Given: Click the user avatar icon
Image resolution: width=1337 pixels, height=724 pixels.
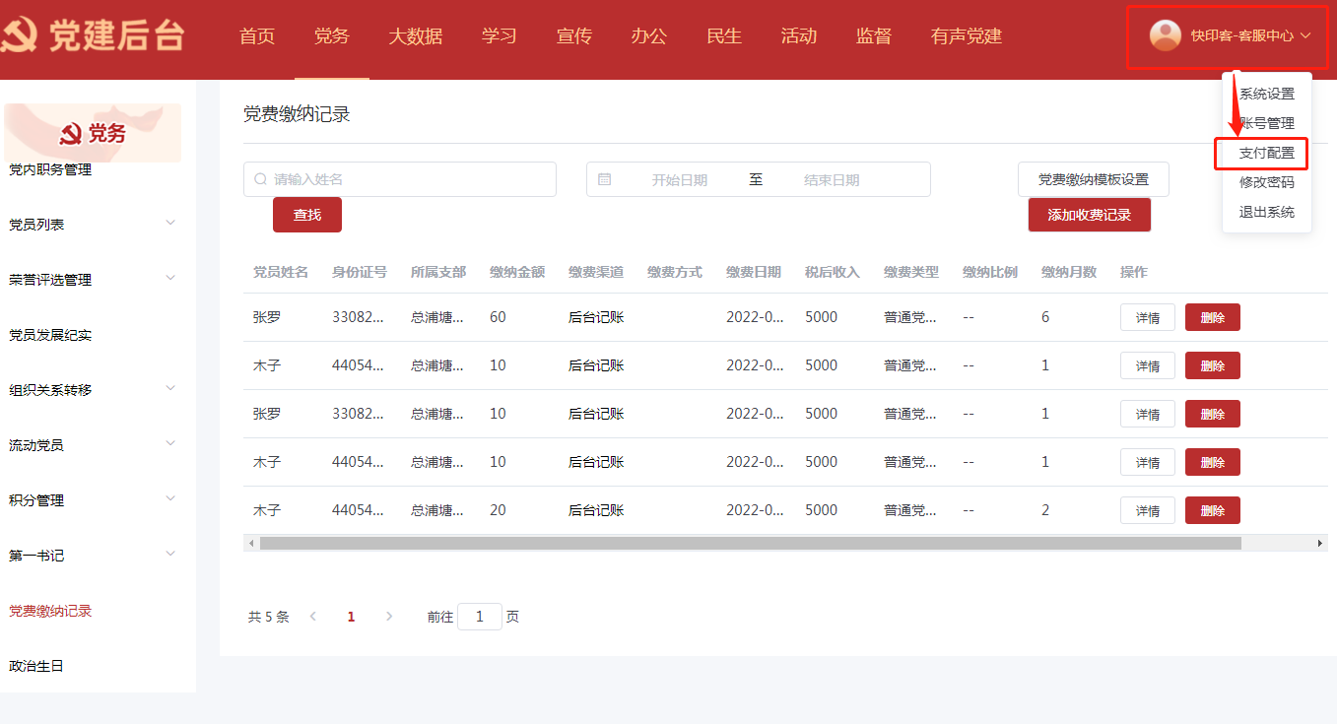Looking at the screenshot, I should pyautogui.click(x=1166, y=35).
